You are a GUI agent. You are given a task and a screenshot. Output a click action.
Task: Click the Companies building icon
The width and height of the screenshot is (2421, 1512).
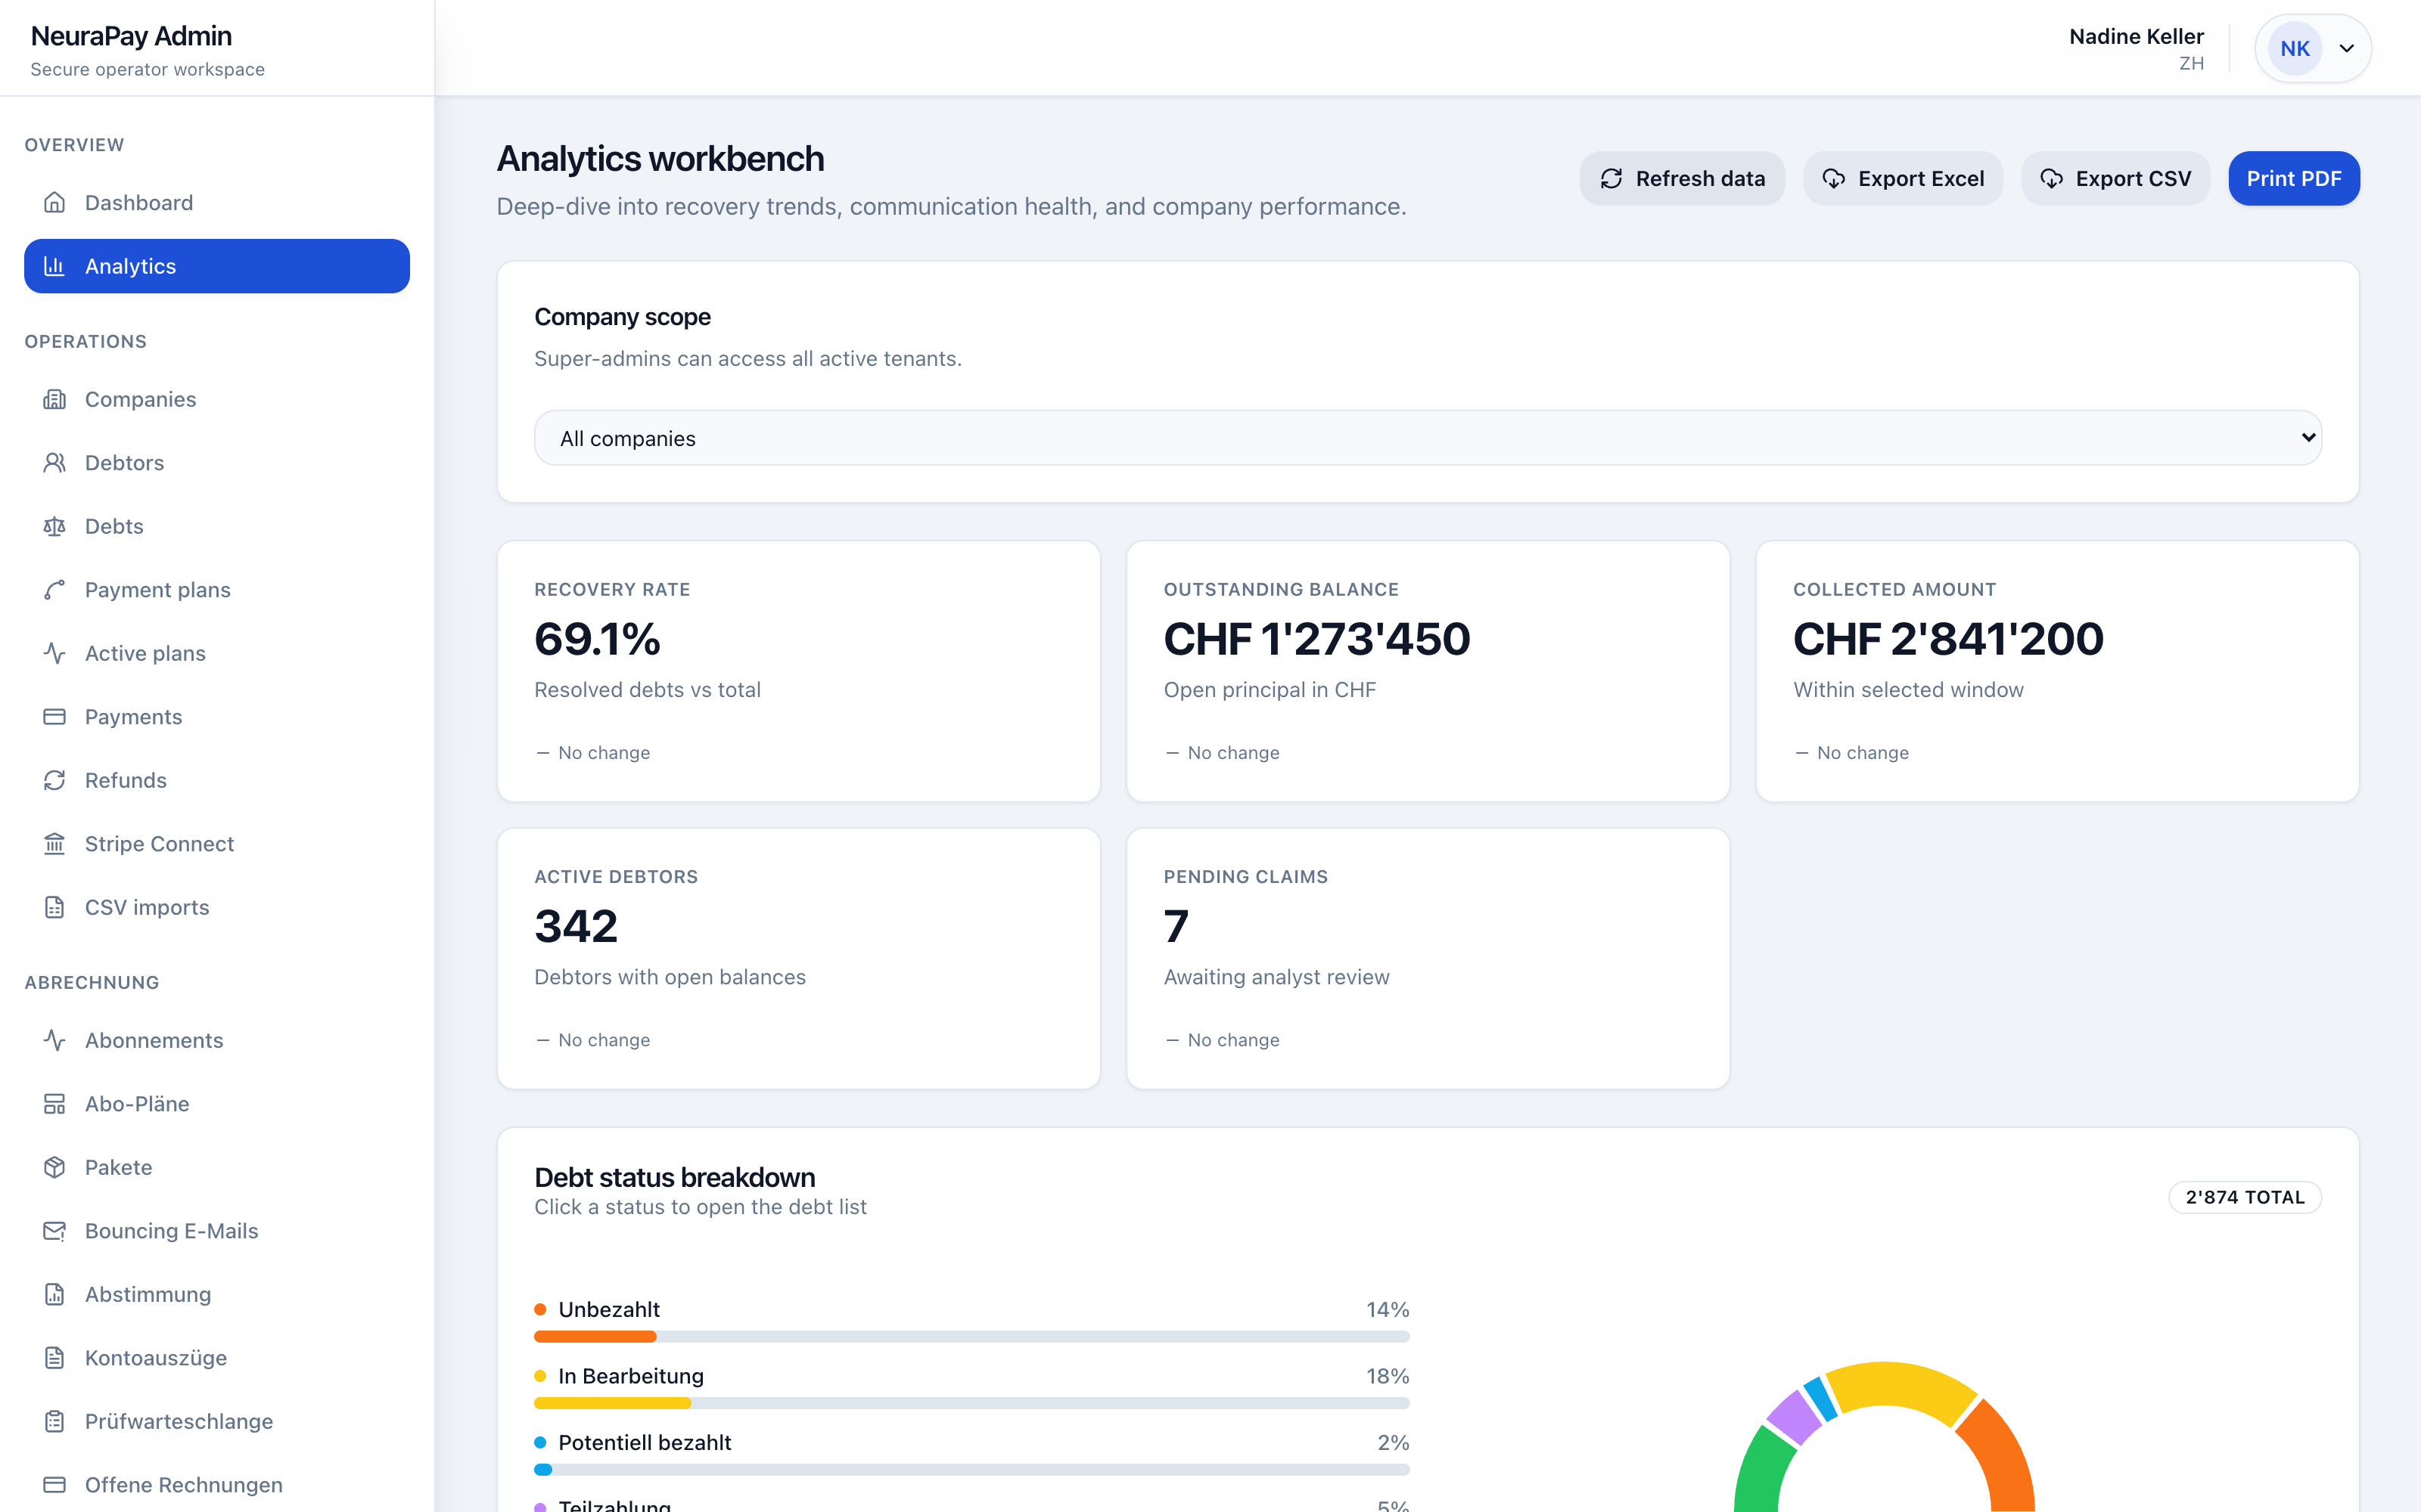tap(54, 399)
